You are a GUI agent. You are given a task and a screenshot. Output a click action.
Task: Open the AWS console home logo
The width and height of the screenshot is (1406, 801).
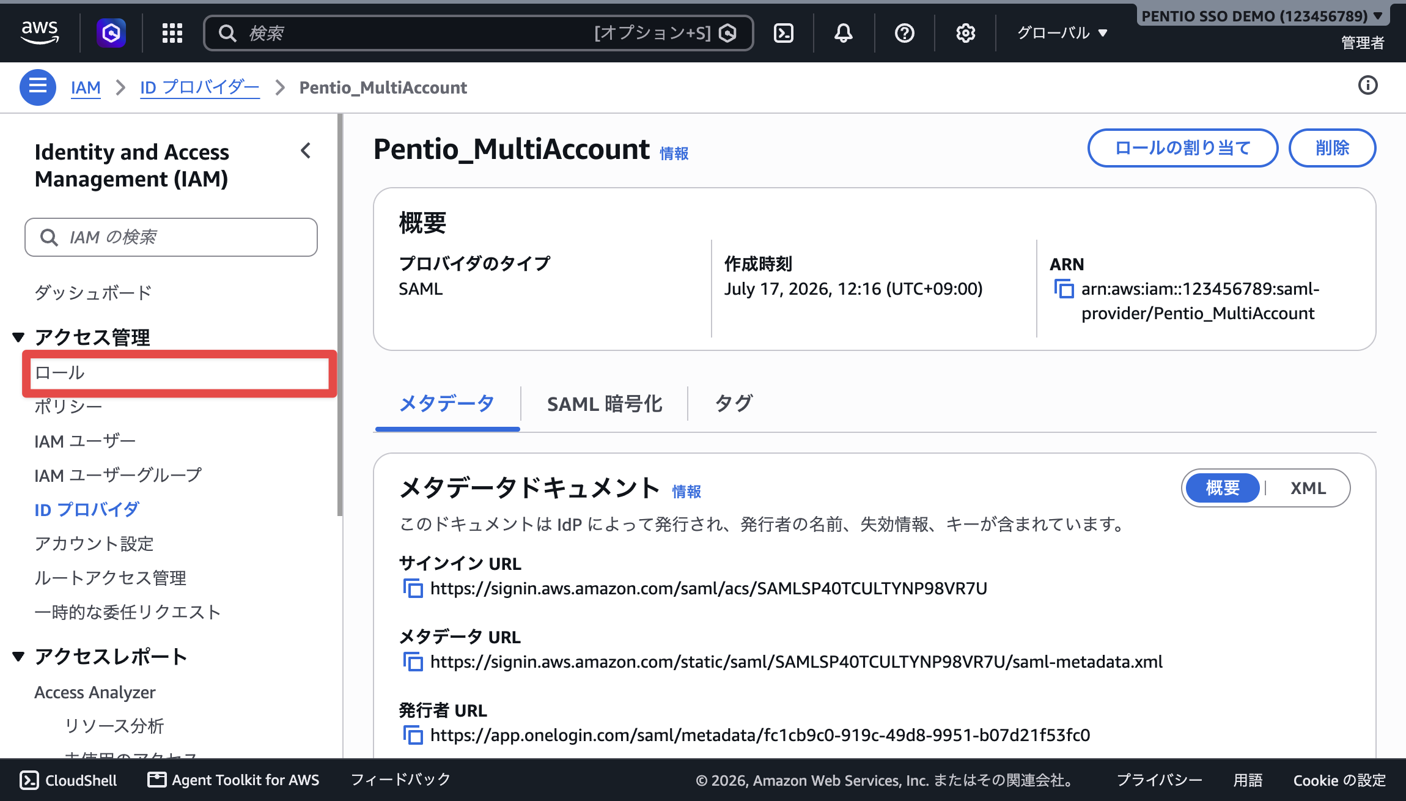coord(40,32)
